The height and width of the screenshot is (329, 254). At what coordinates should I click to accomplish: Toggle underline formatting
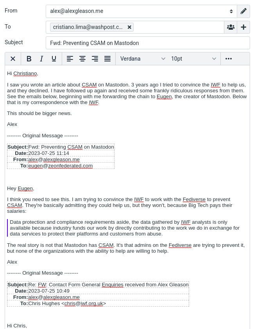click(54, 59)
